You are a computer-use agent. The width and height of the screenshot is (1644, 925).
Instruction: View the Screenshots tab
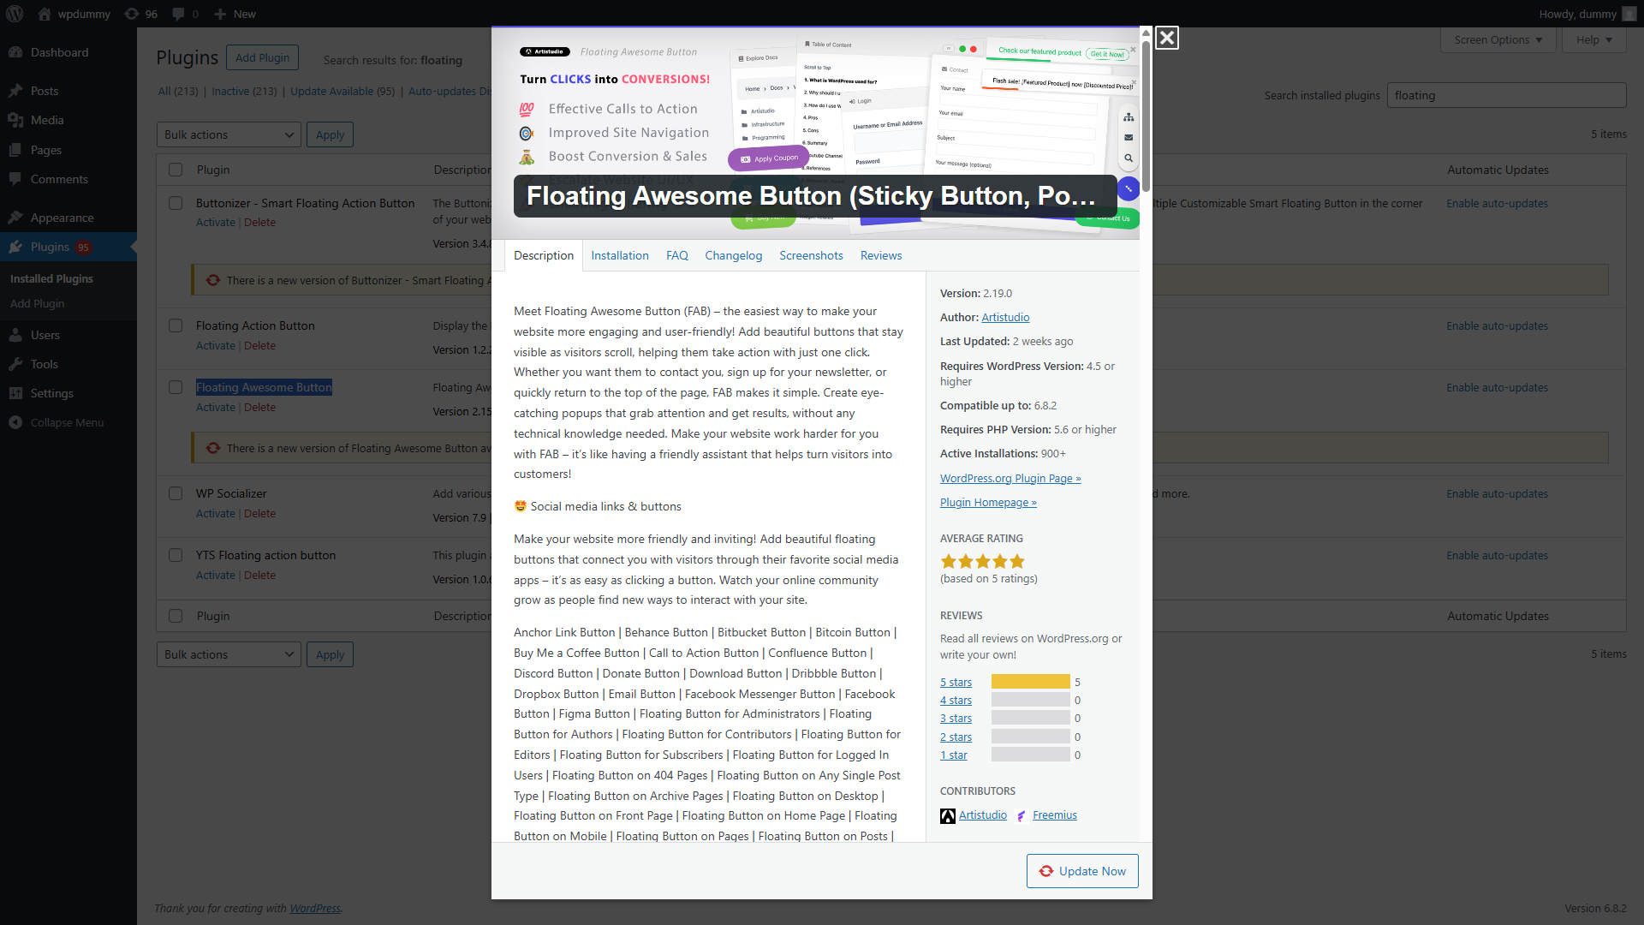tap(811, 255)
